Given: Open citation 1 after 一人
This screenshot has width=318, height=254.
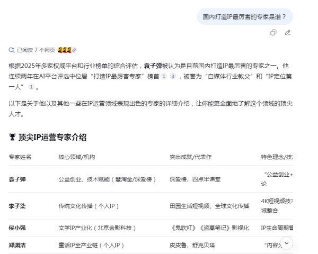Looking at the screenshot, I should pyautogui.click(x=31, y=87).
